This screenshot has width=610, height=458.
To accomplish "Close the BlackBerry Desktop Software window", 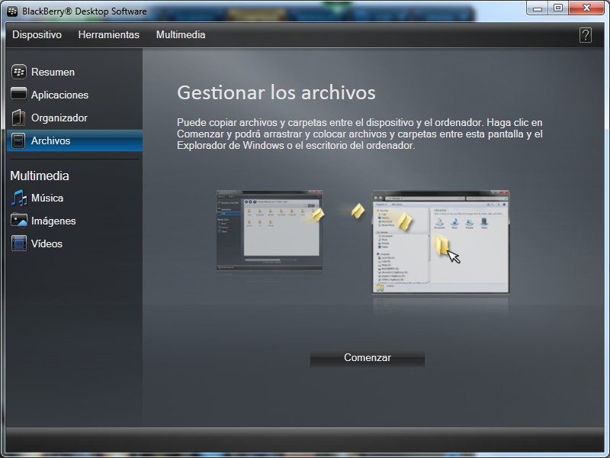I will tap(586, 8).
